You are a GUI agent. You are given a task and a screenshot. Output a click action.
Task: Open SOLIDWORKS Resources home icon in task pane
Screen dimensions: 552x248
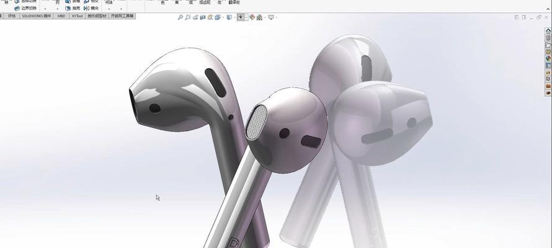(x=548, y=31)
